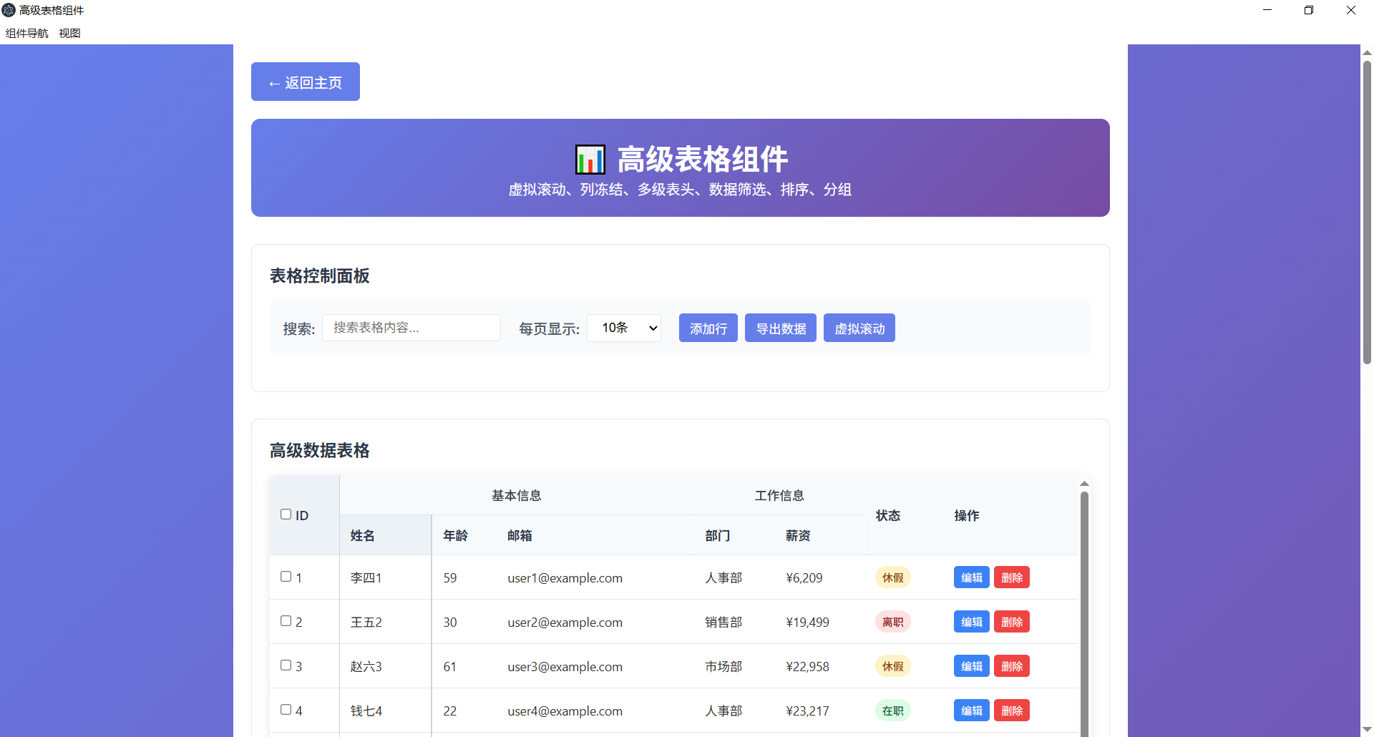
Task: Click 编辑 on the 李四1 row
Action: click(x=971, y=577)
